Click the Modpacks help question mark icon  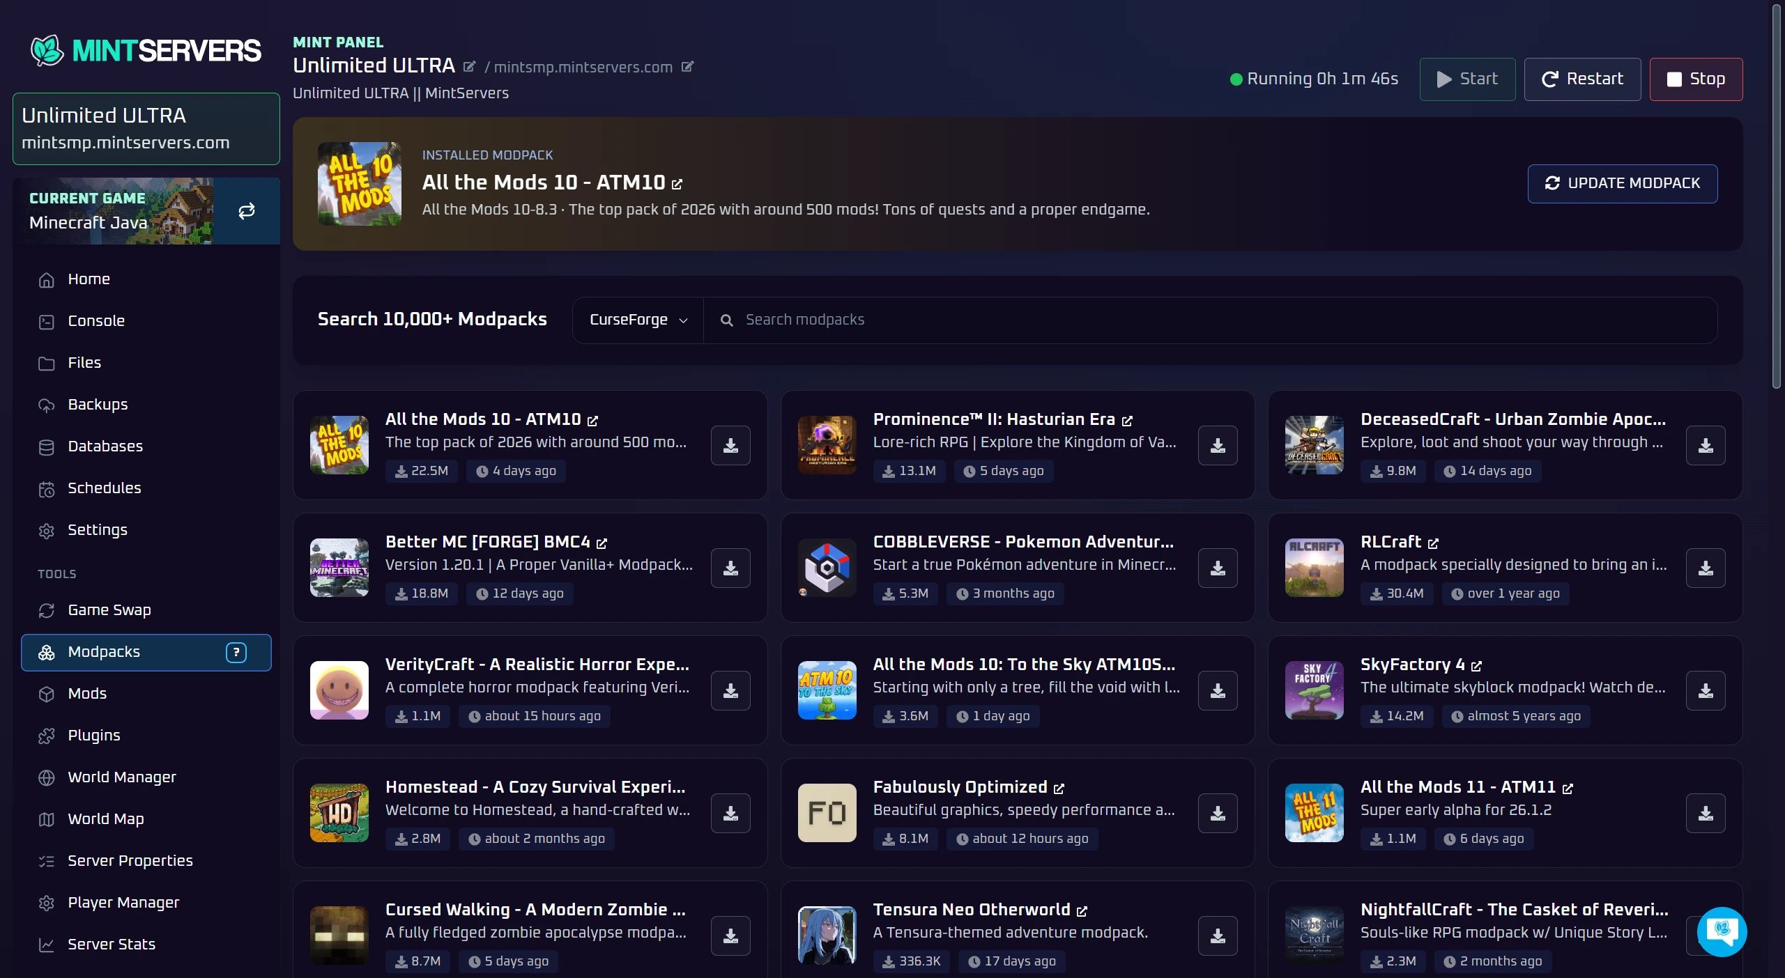[236, 652]
